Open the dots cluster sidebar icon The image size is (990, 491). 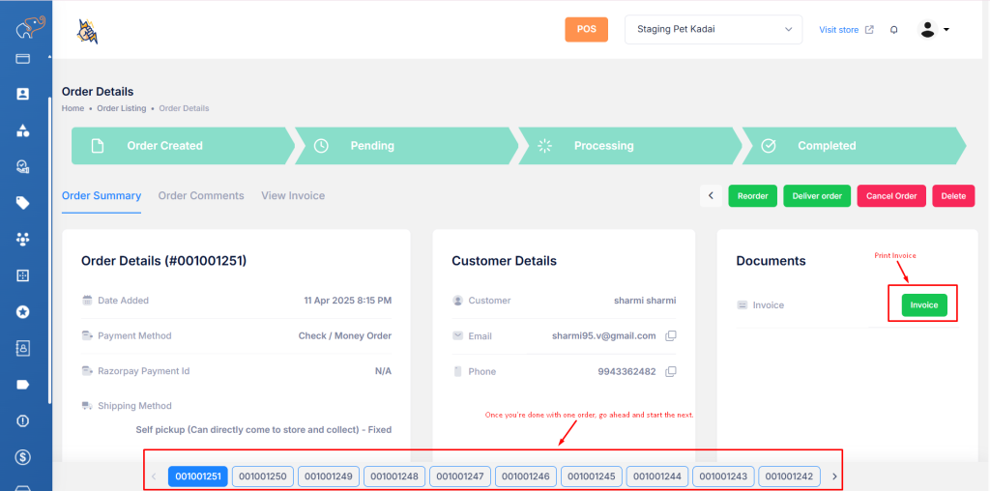[23, 239]
